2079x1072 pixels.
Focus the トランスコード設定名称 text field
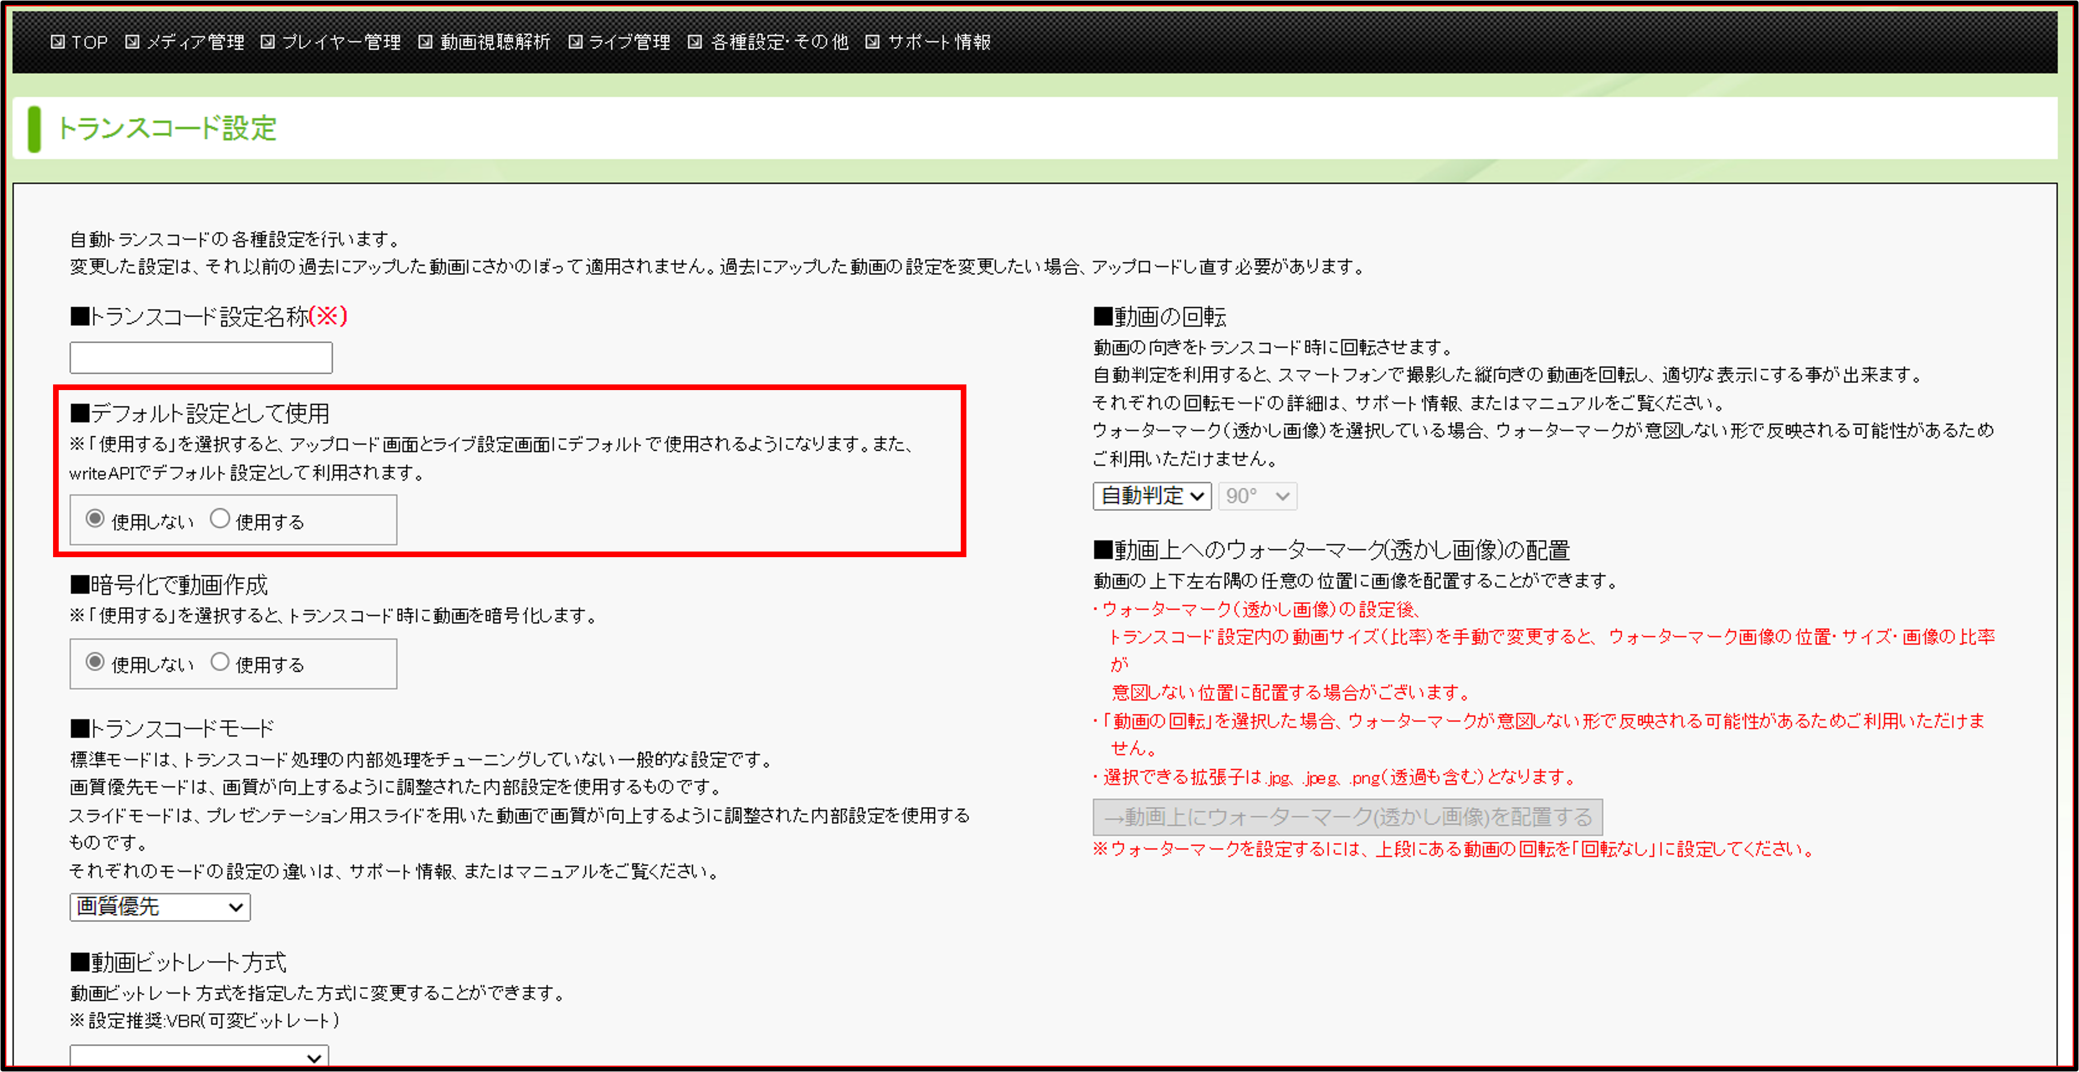(201, 357)
